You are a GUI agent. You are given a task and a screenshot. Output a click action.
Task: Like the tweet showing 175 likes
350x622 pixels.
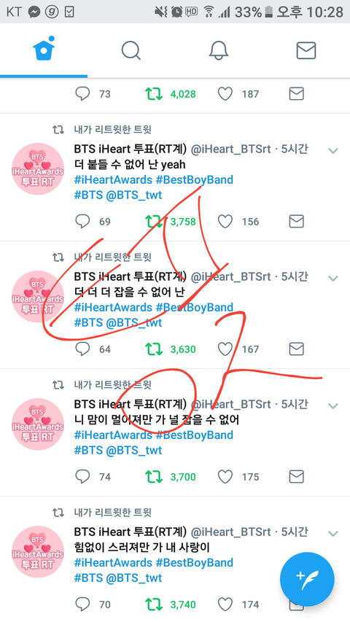tap(225, 476)
